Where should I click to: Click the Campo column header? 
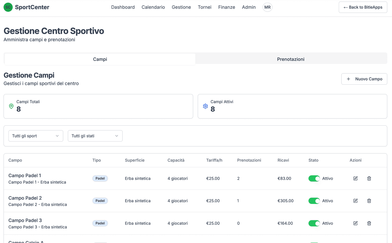(15, 160)
